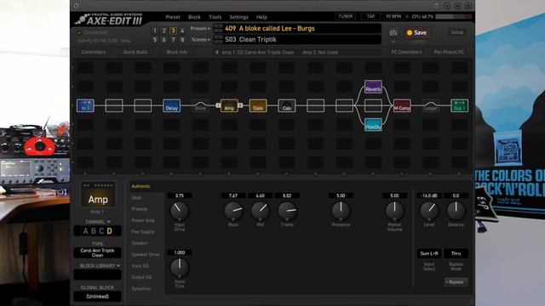This screenshot has width=545, height=306.
Task: Open the Global Block Unlinked selector
Action: (x=97, y=297)
